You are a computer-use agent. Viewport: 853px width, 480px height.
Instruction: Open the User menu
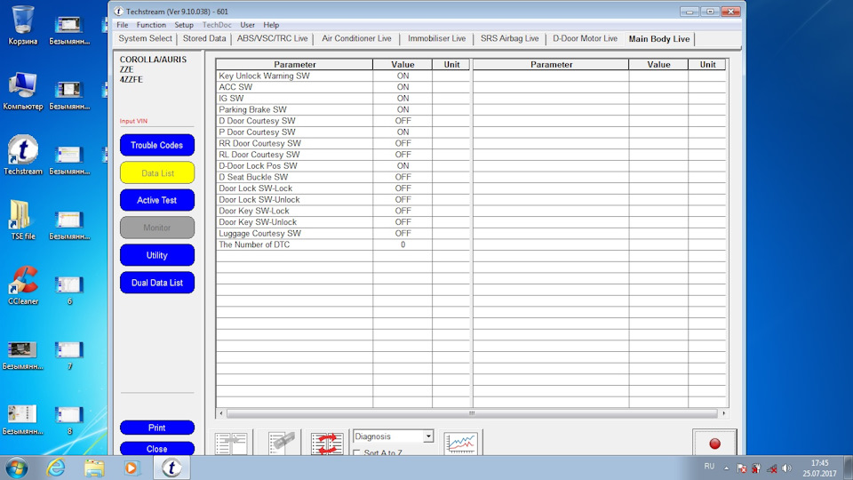pos(248,25)
